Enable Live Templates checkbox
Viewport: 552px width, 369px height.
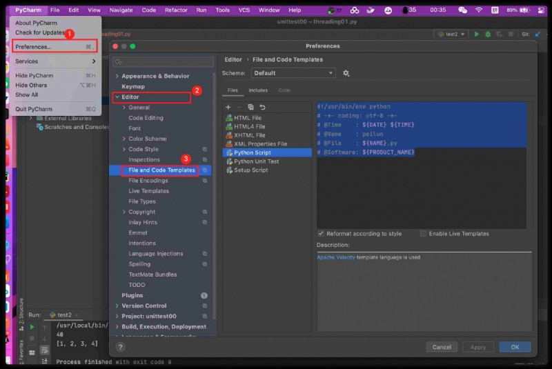click(424, 234)
